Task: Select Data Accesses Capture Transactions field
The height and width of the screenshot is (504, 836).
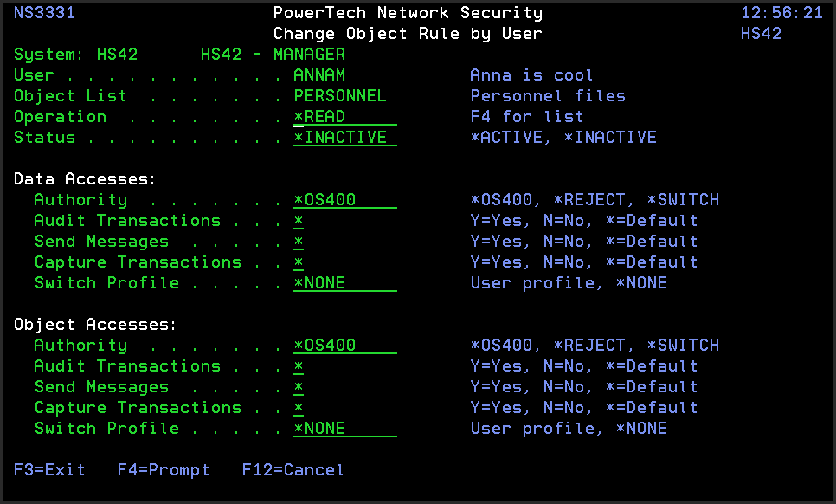Action: point(299,262)
